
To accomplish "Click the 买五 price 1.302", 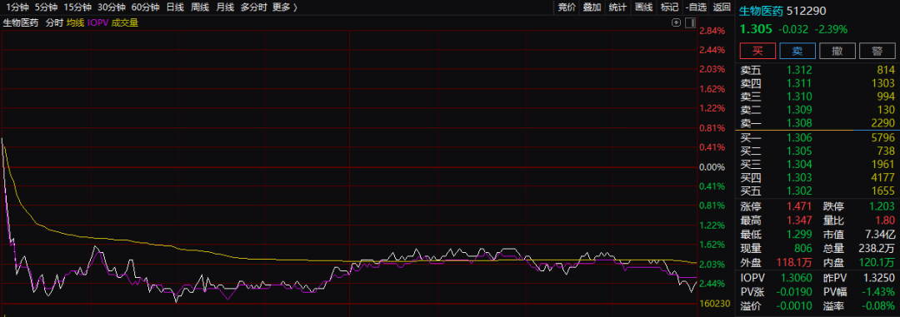I will 799,191.
